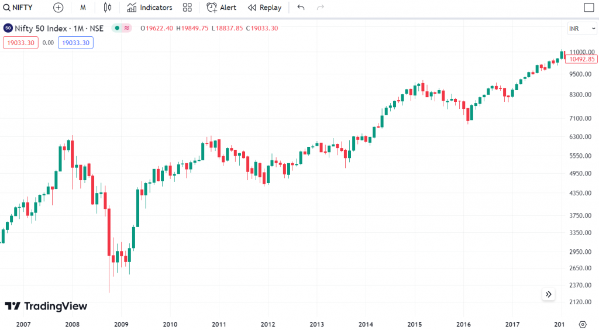Click the 2008 label on the time axis
This screenshot has width=599, height=330.
[72, 324]
